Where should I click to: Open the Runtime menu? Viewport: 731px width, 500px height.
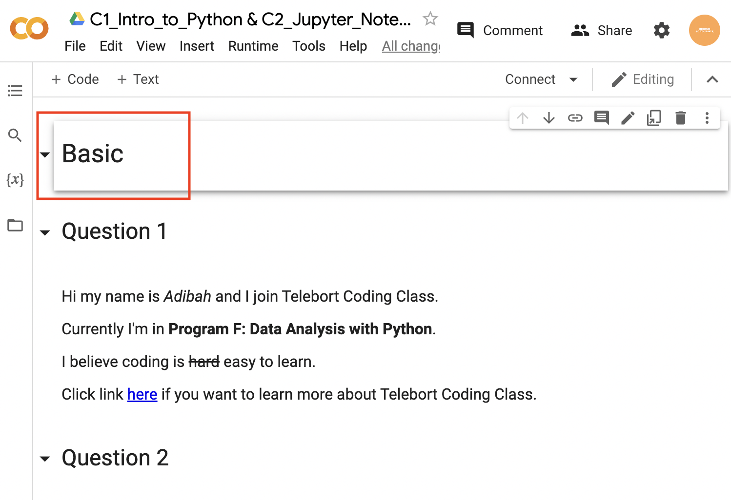pyautogui.click(x=253, y=46)
